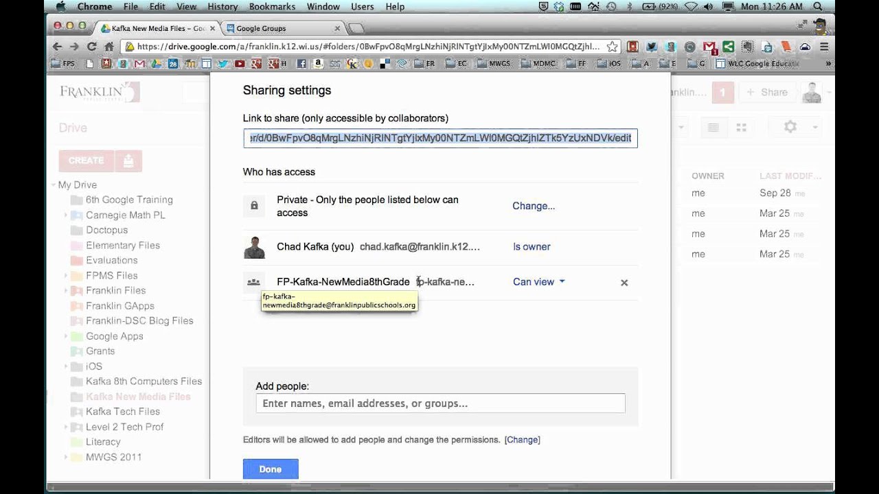Open the Chrome File menu

pos(130,6)
